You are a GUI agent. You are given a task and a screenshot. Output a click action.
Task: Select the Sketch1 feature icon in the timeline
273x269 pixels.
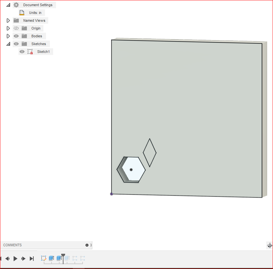43,258
